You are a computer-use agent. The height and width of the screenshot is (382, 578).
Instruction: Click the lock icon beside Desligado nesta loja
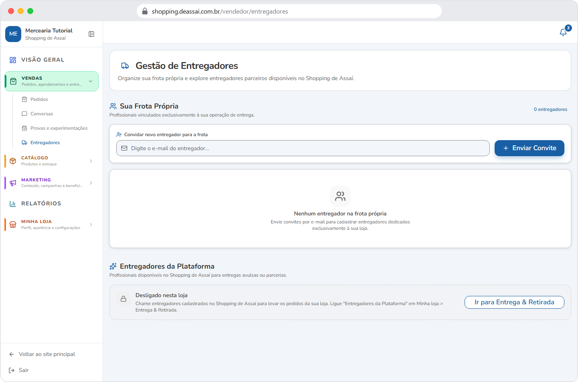click(x=123, y=299)
